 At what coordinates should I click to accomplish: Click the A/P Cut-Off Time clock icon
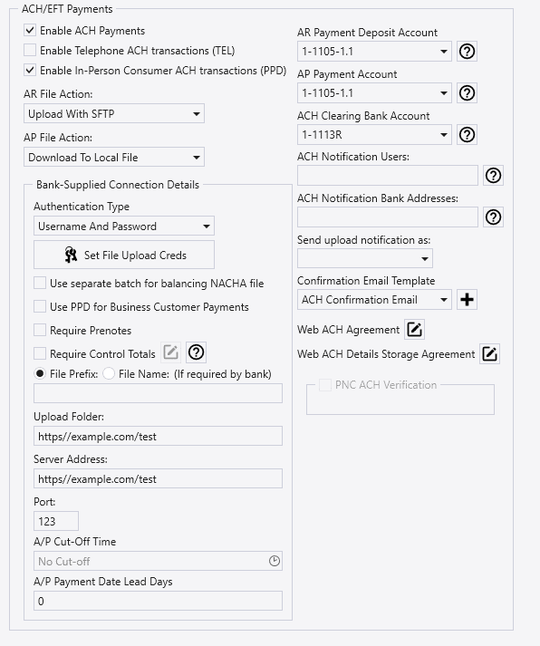tap(275, 561)
